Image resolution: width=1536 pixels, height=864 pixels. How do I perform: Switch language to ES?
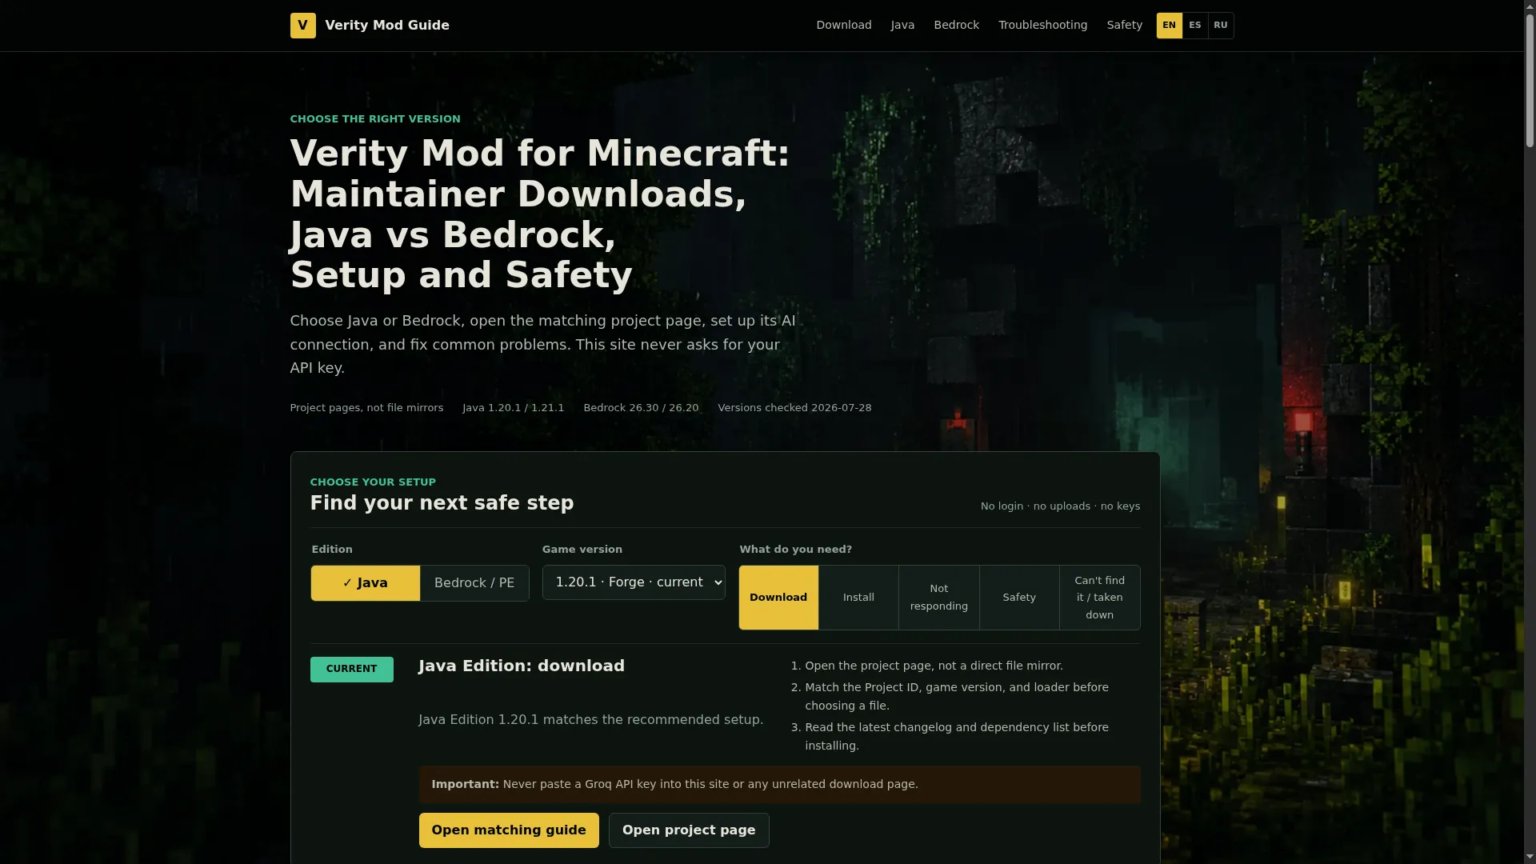1194,26
